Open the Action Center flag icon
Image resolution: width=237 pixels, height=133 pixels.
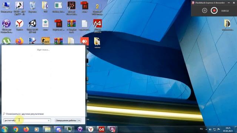[219, 129]
